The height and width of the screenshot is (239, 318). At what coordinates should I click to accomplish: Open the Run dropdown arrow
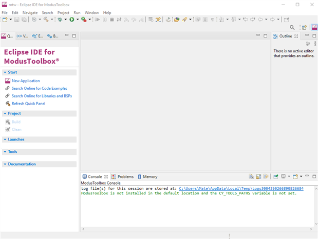[78, 19]
